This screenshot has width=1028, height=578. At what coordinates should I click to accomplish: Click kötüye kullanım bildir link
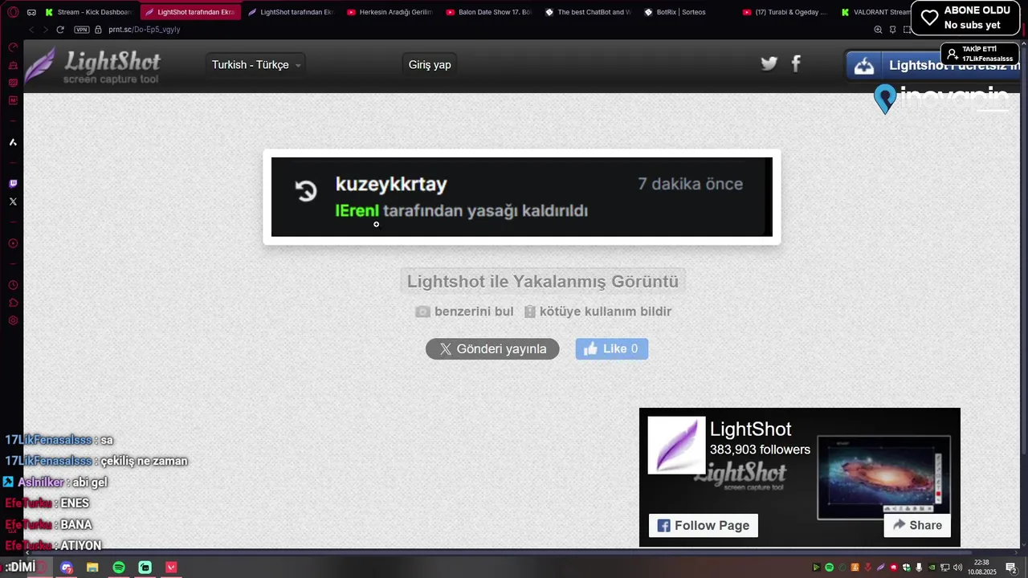tap(598, 311)
